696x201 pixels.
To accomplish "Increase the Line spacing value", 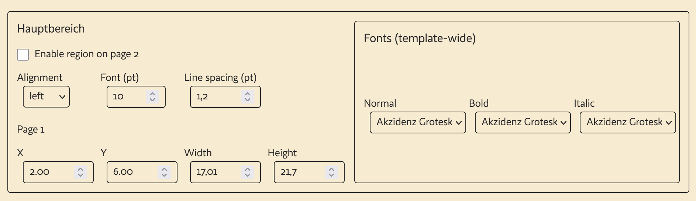I will click(x=248, y=94).
